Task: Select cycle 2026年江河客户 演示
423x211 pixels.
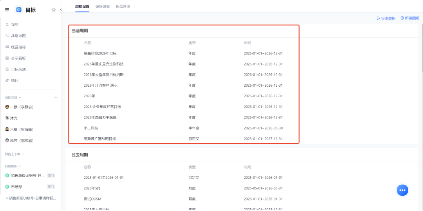Action: (101, 85)
